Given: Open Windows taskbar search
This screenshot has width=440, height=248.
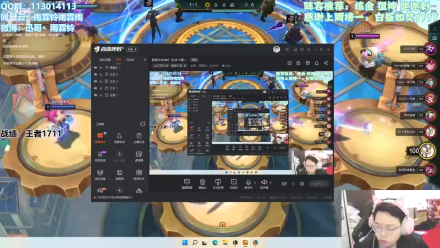Looking at the screenshot, I should (x=195, y=242).
